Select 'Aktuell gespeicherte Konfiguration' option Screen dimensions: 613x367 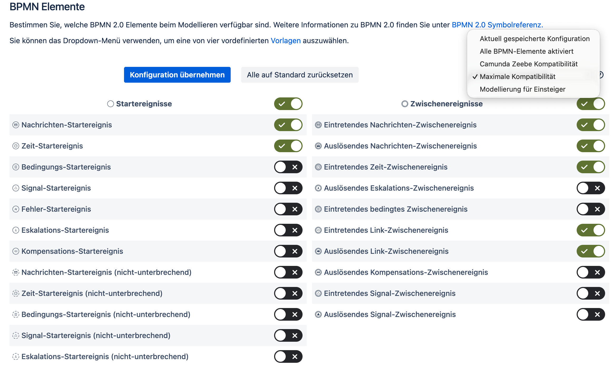coord(533,39)
